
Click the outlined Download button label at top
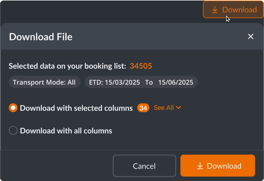[239, 10]
